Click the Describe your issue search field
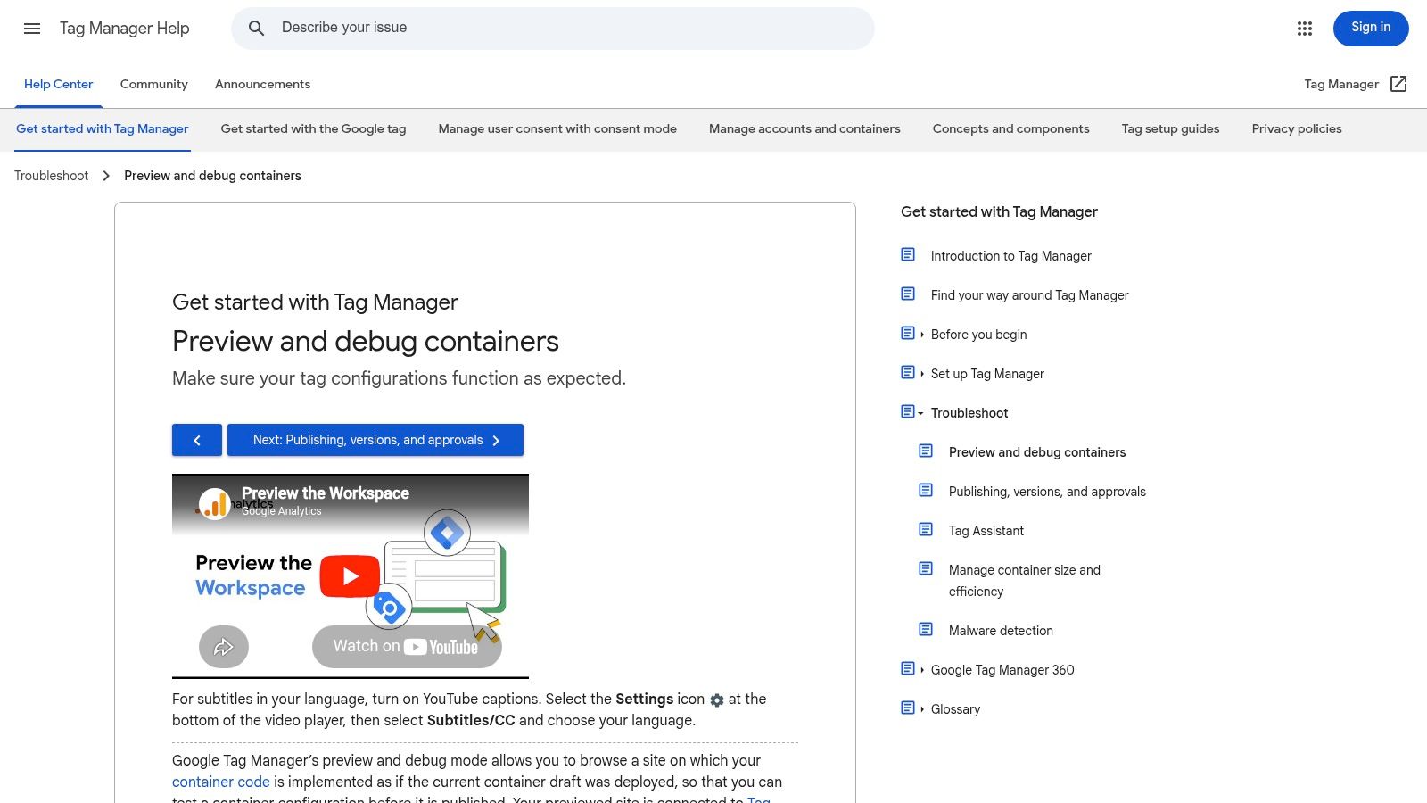 pyautogui.click(x=553, y=28)
